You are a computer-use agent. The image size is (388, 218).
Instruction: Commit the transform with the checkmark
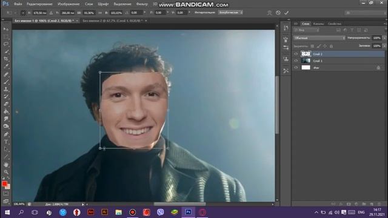pyautogui.click(x=286, y=13)
